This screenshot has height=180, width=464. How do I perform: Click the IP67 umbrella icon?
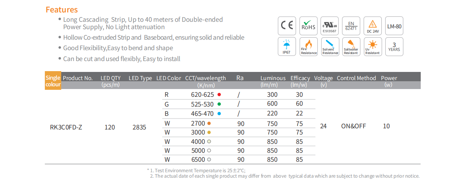pos(287,47)
